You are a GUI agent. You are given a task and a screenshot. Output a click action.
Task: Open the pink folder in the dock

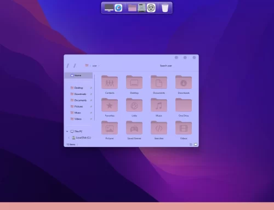coord(132,8)
